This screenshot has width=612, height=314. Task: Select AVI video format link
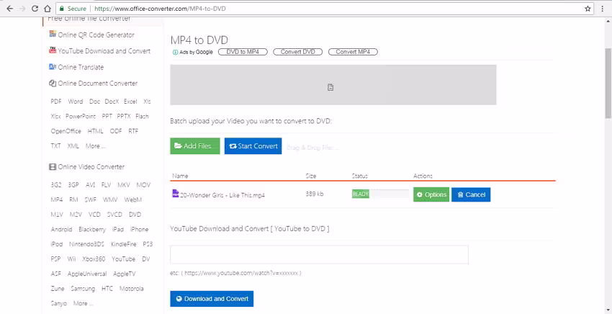[x=91, y=185]
